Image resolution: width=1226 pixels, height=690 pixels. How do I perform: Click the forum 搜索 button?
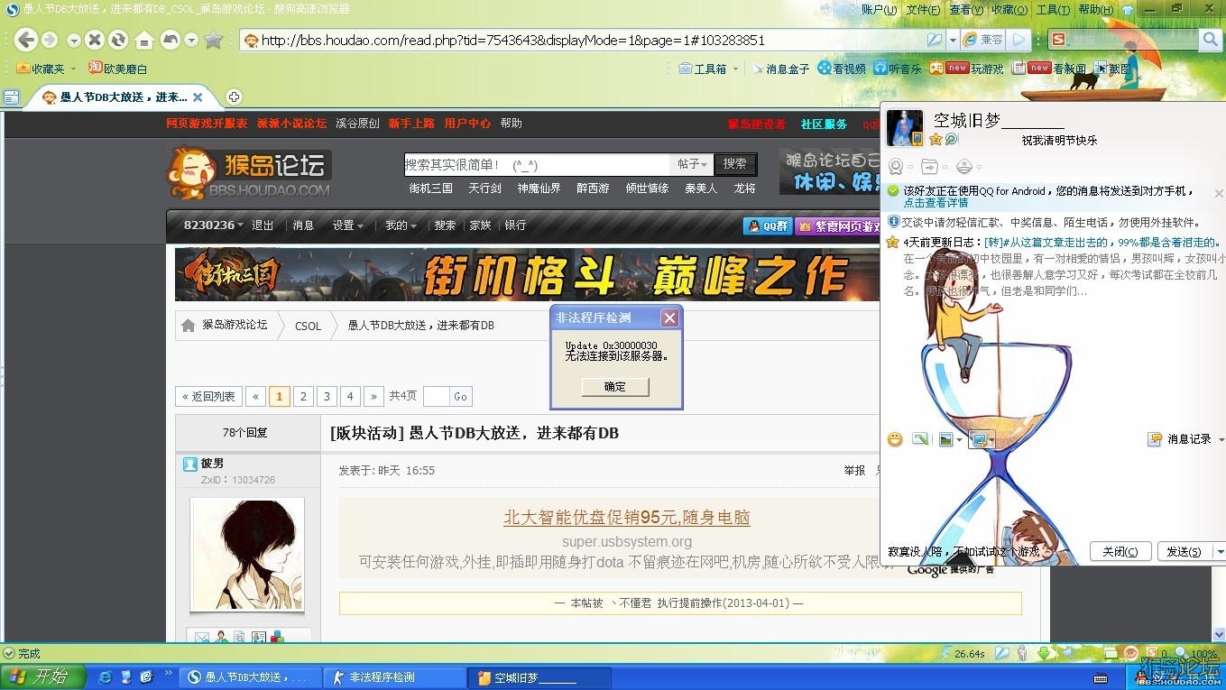tap(735, 164)
